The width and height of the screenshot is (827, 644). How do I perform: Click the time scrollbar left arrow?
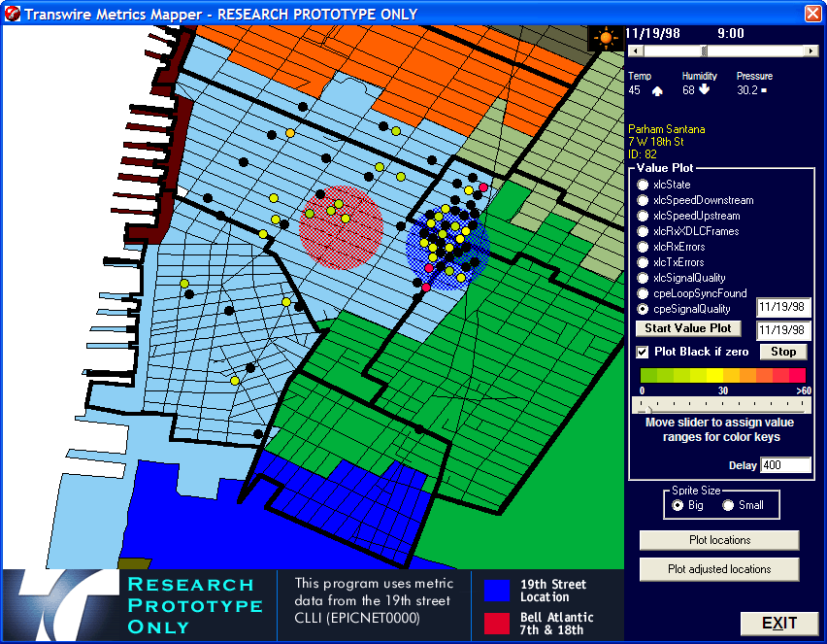pos(636,51)
